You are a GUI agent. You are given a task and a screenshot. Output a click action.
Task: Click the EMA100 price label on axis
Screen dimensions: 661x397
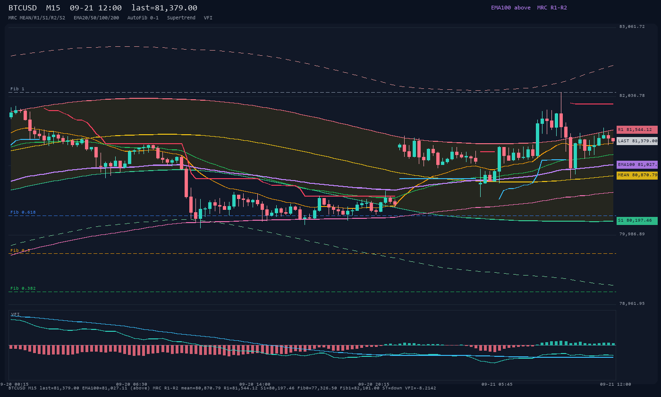pyautogui.click(x=637, y=164)
